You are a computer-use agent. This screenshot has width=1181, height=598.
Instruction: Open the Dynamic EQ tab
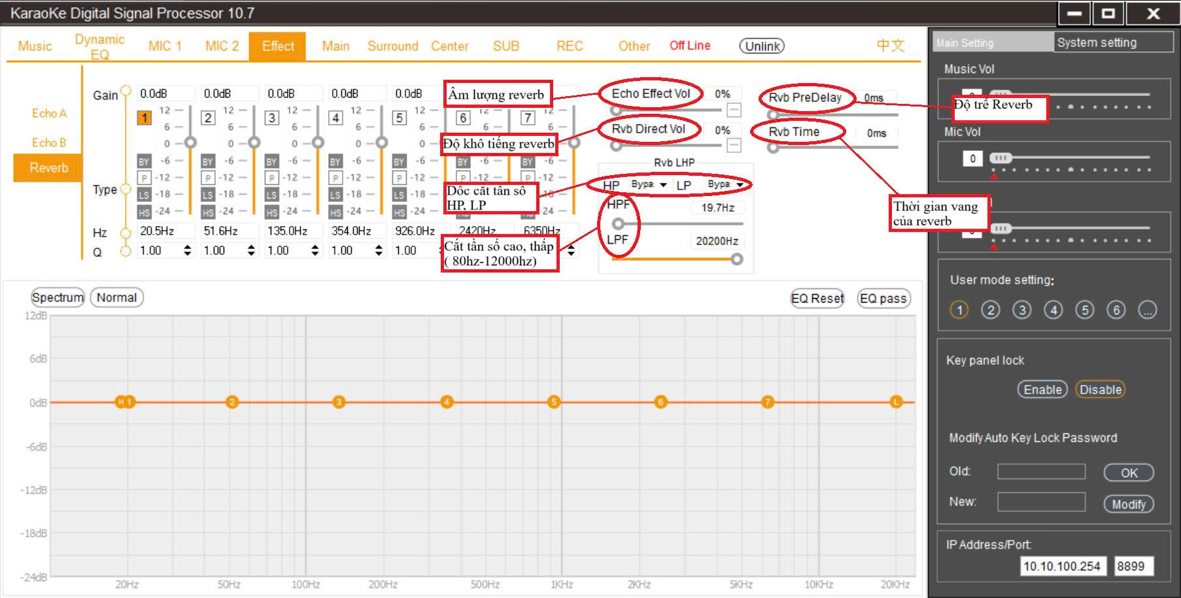99,46
